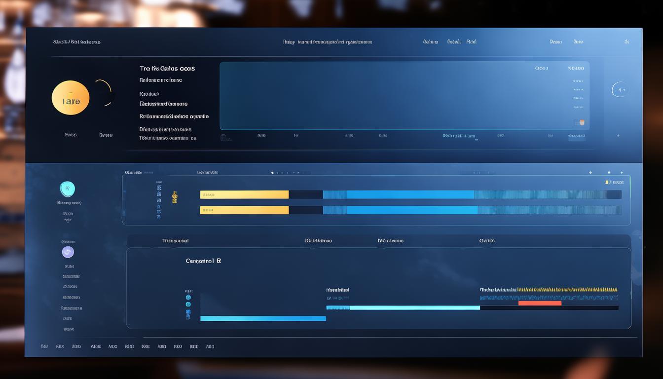Screen dimensions: 663x379
Task: Click the short blue bar at the bottom left of the lower panel
Action: [263, 319]
